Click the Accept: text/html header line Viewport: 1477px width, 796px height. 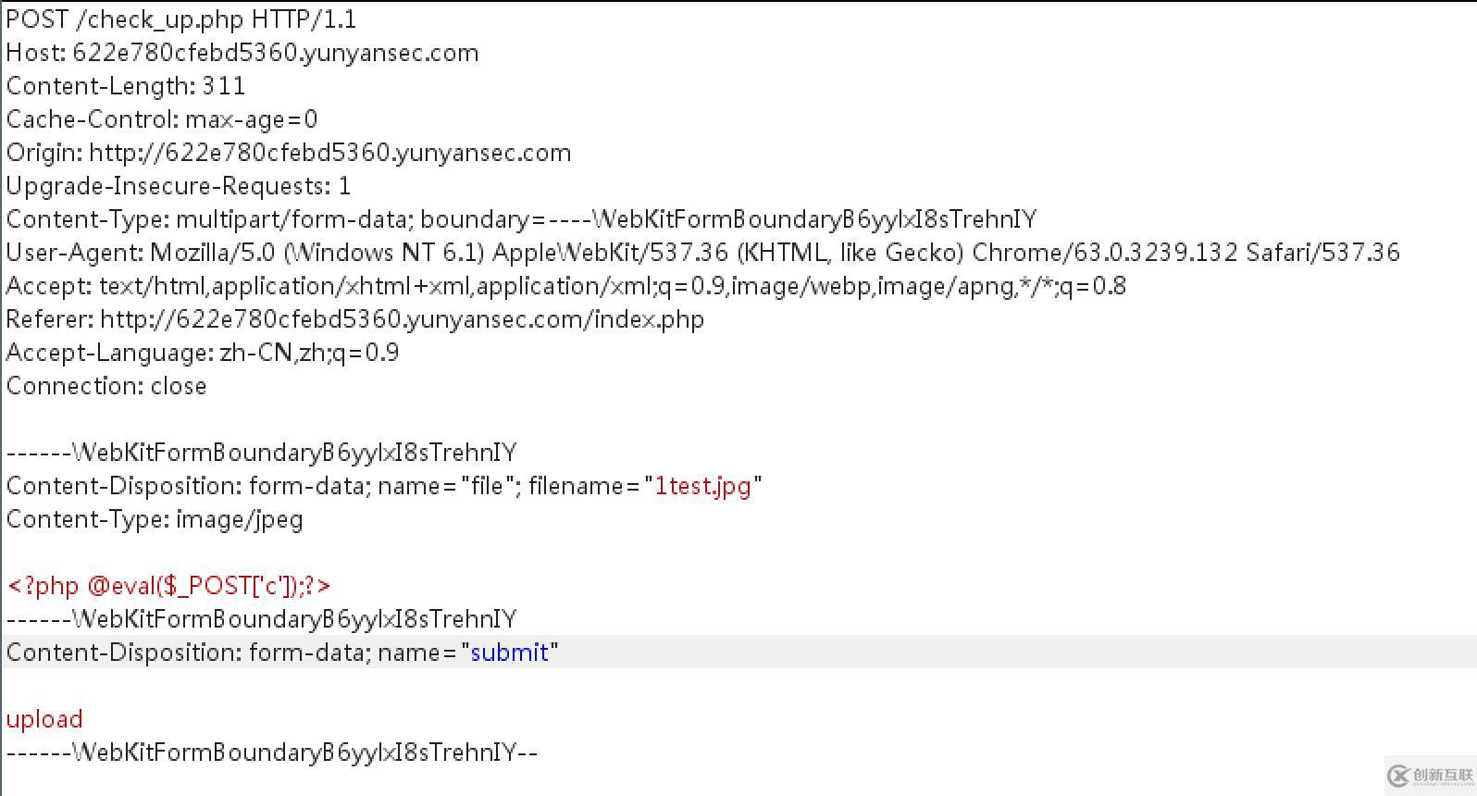coord(566,286)
